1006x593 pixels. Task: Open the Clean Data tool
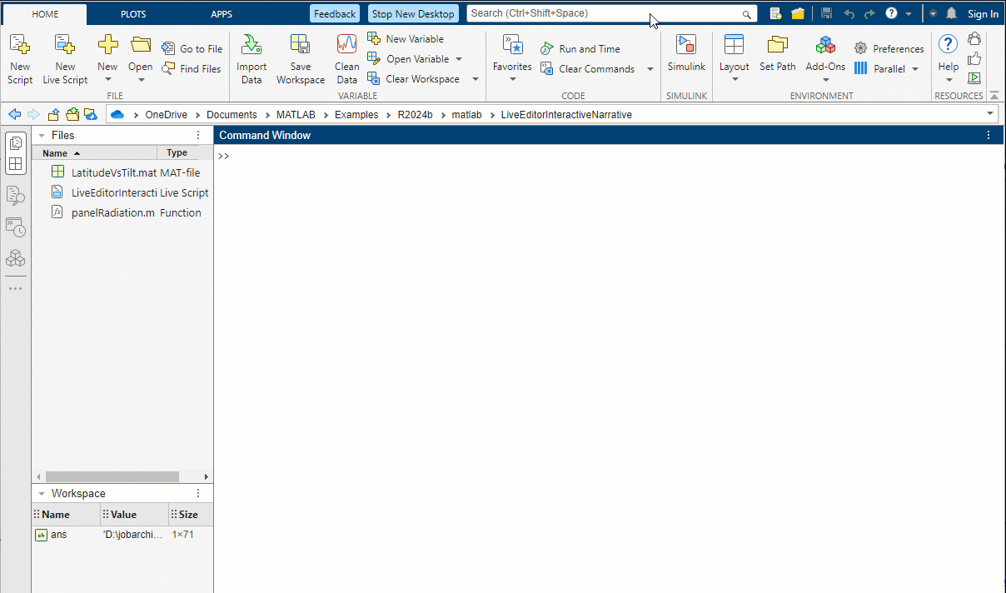(346, 58)
